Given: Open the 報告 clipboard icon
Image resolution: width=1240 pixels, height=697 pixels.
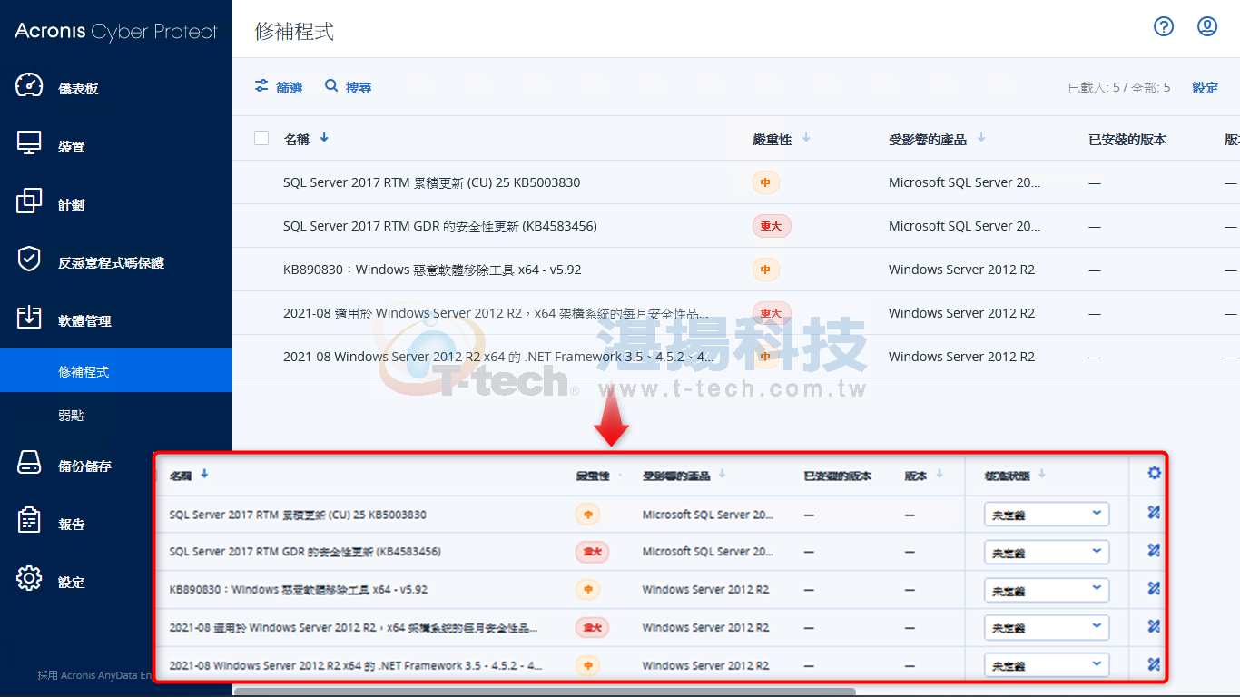Looking at the screenshot, I should 29,521.
